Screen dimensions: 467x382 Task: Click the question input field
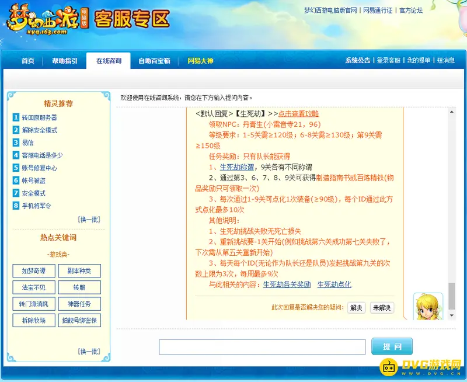pos(262,347)
